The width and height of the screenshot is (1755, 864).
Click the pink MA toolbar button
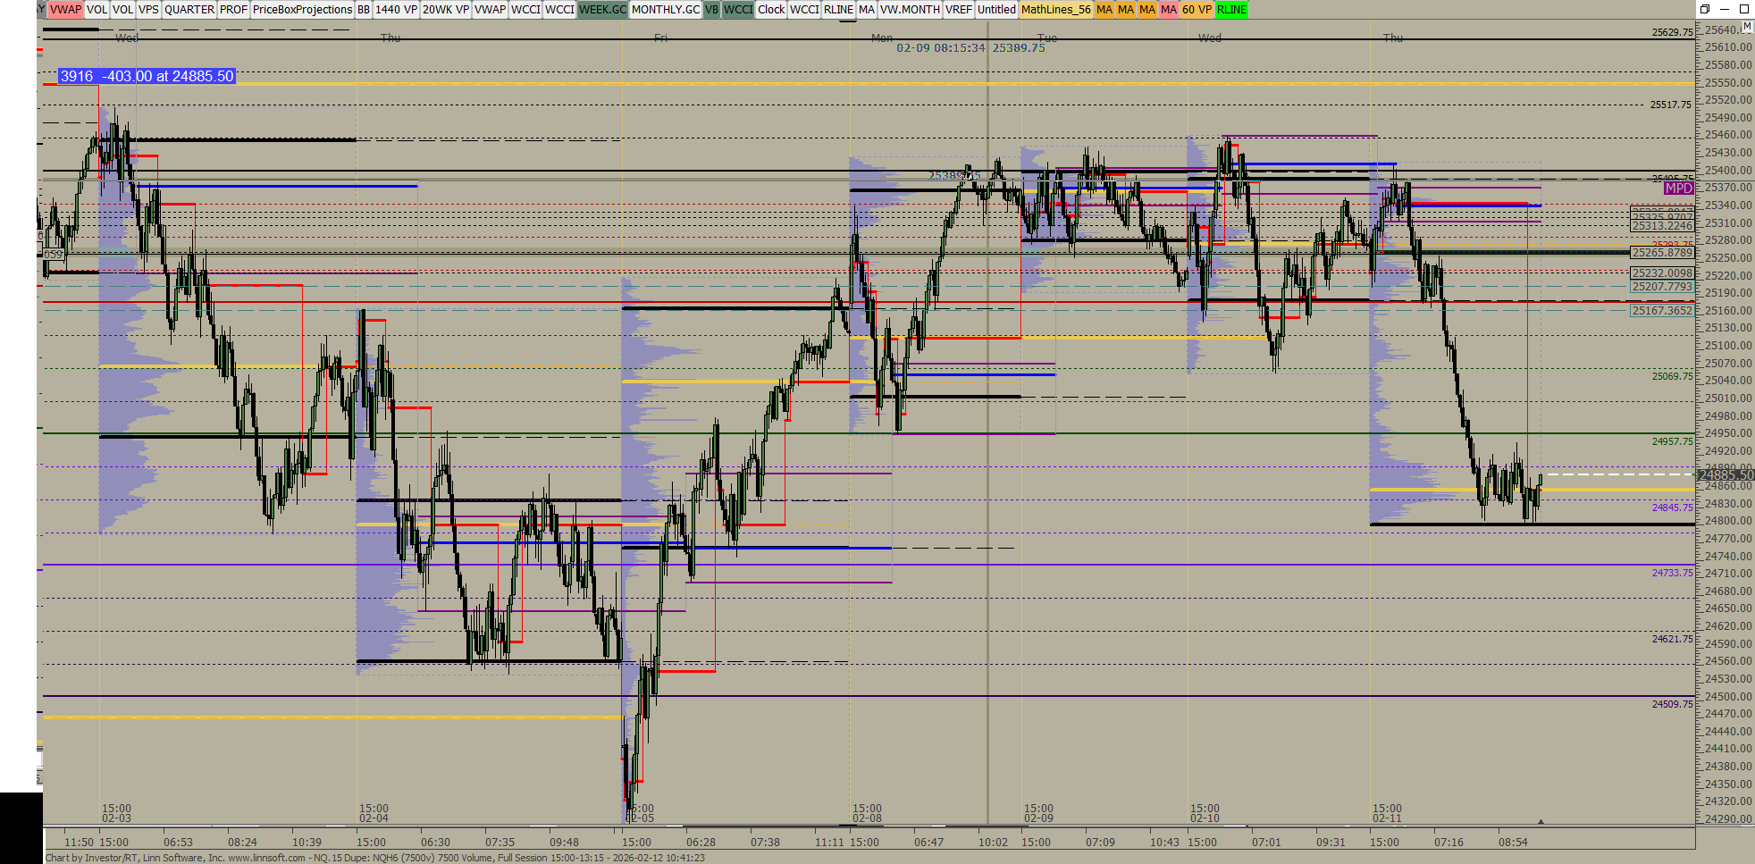click(1168, 10)
